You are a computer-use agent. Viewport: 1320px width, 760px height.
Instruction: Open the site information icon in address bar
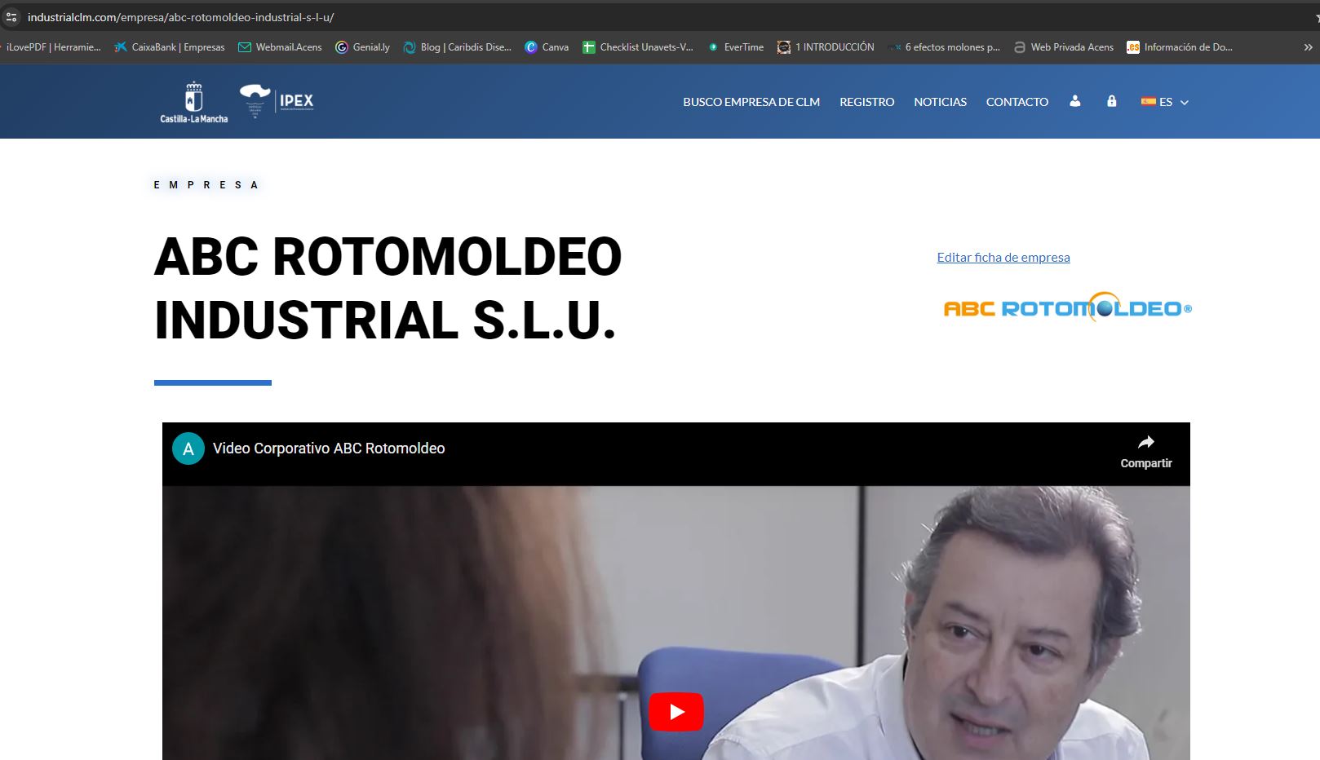click(11, 17)
